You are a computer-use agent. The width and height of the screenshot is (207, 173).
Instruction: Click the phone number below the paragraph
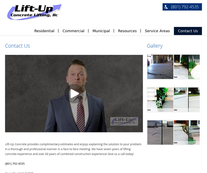[15, 164]
